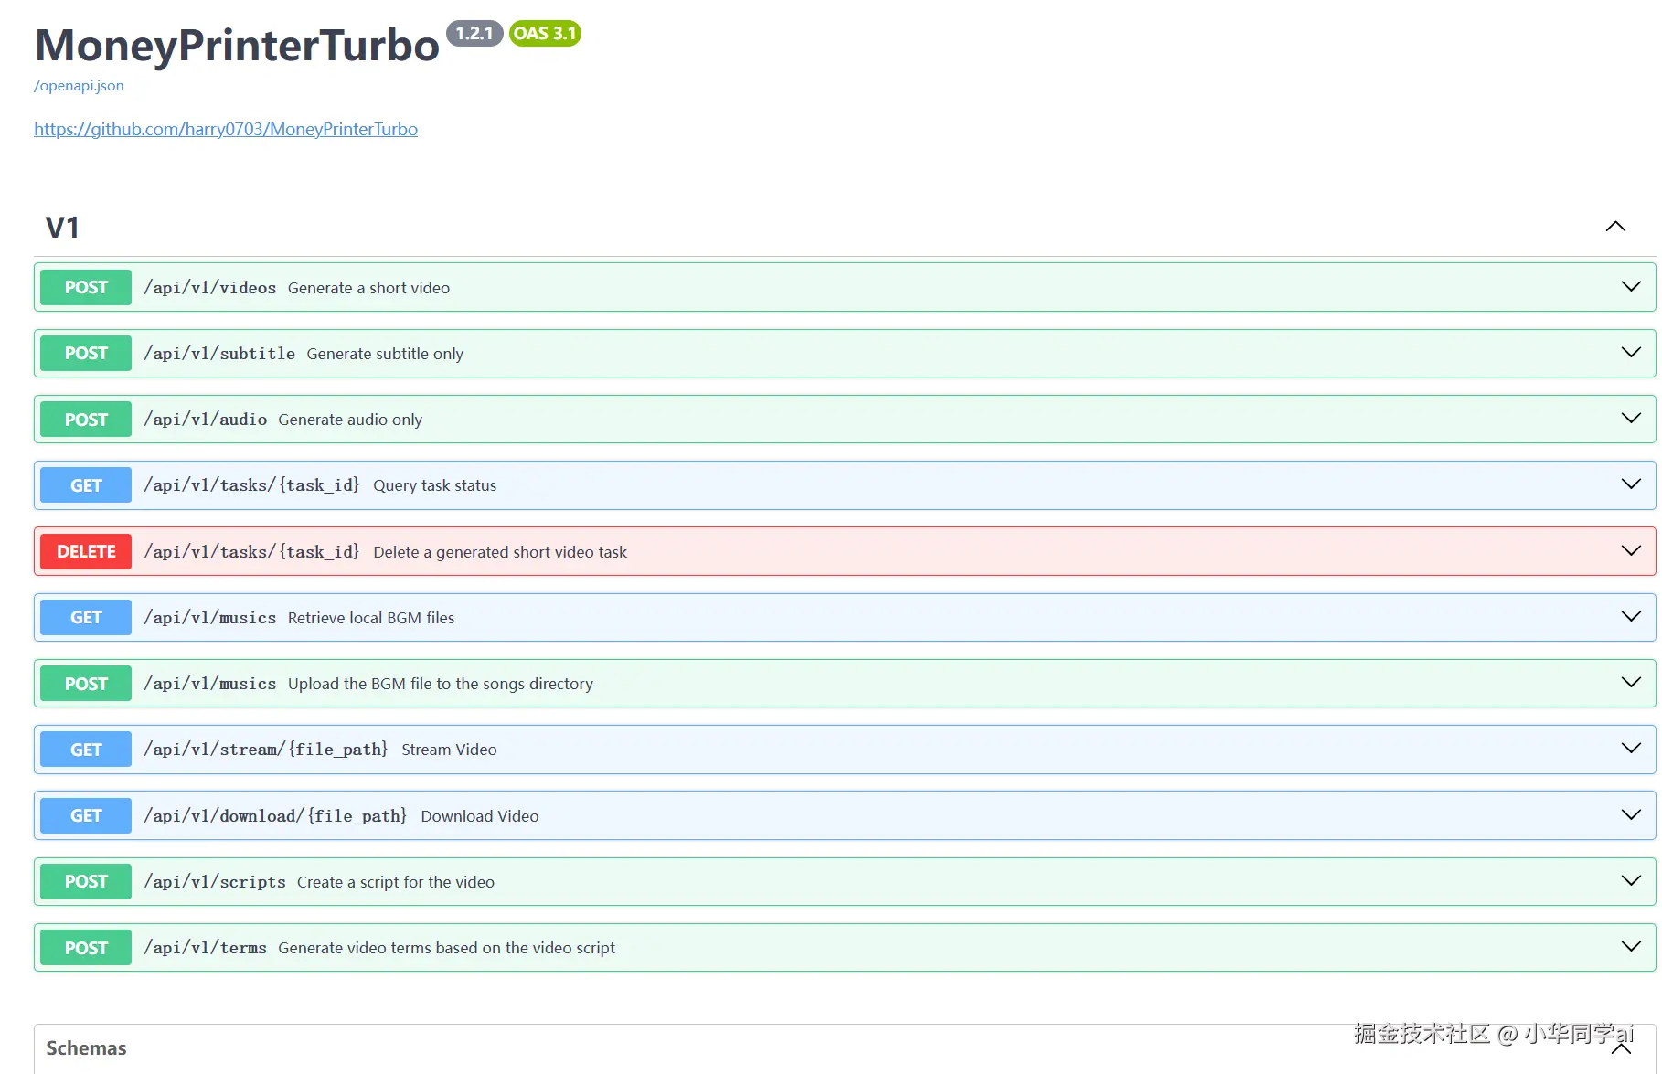Open the /openapi.json link
This screenshot has width=1662, height=1074.
pos(79,86)
